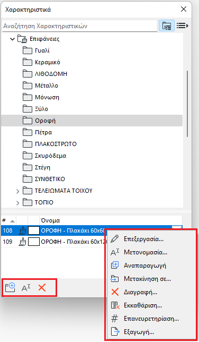Expand the ΤΕΛΕΙΩΜΑΤΑ ΤΟΙΧΟΥ folder
Viewport: 199px width, 342px height.
click(18, 191)
